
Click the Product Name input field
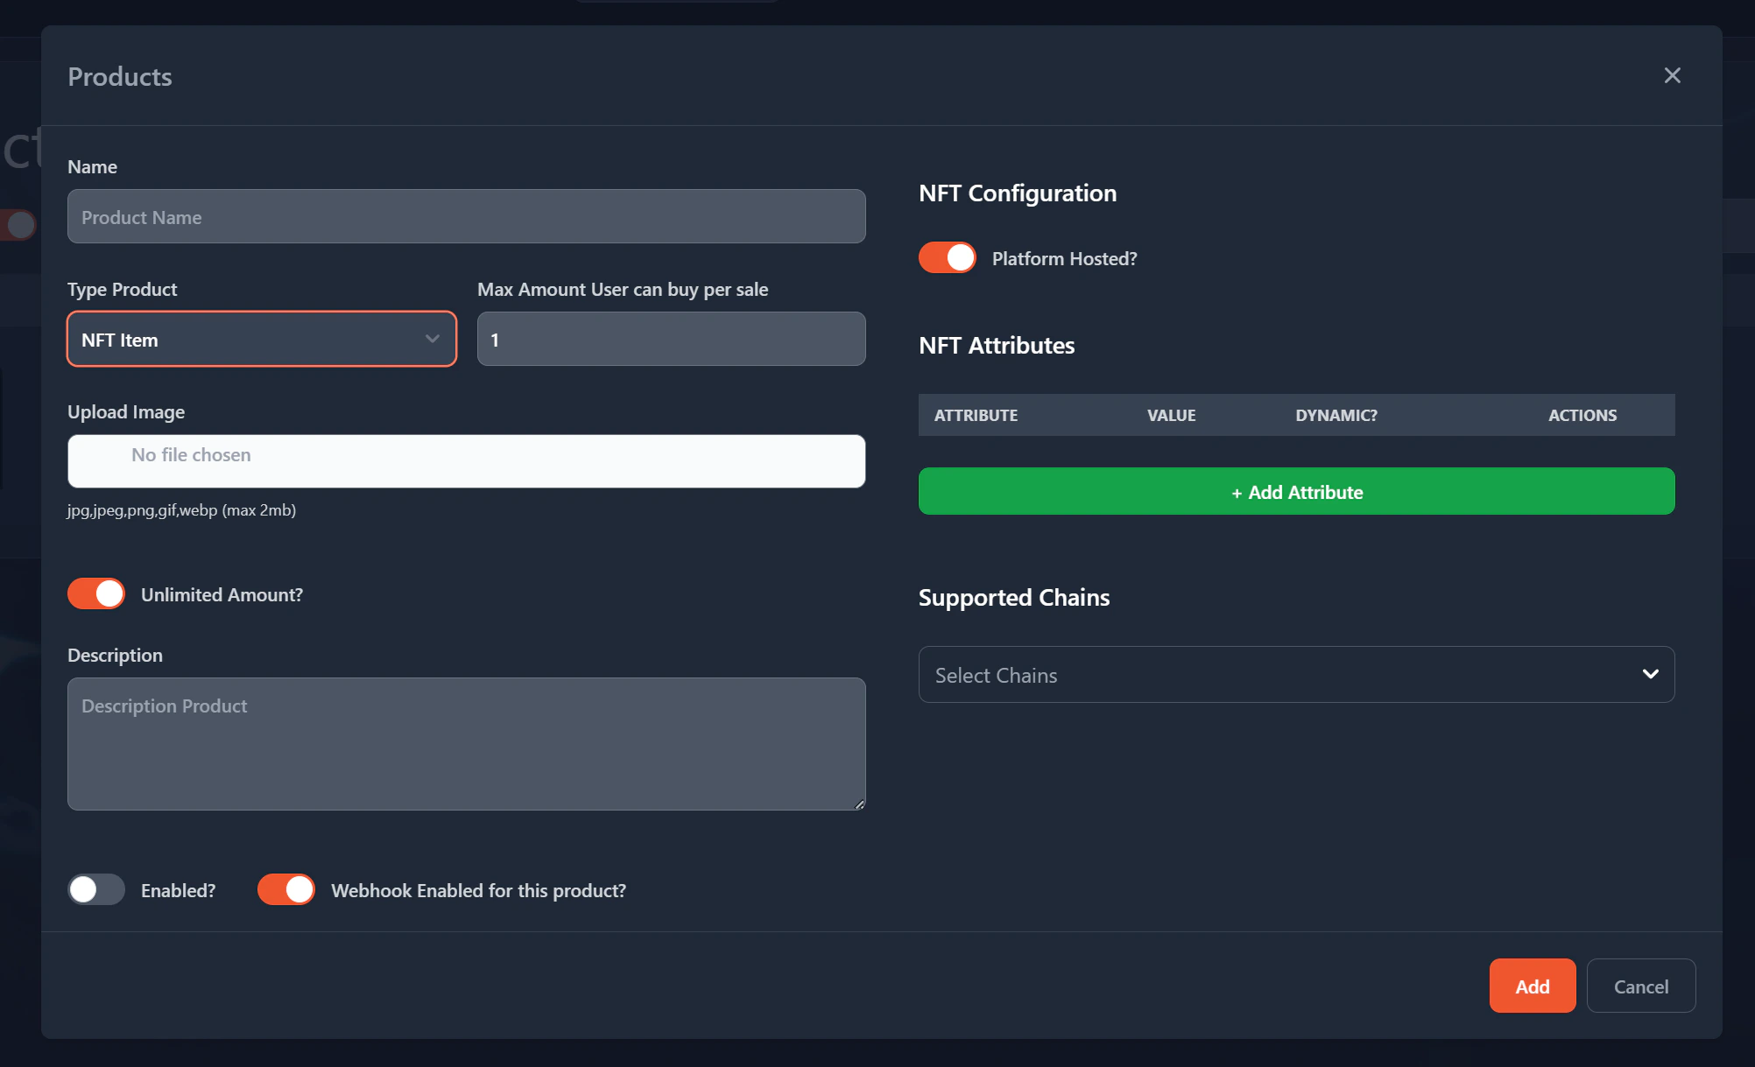tap(467, 216)
